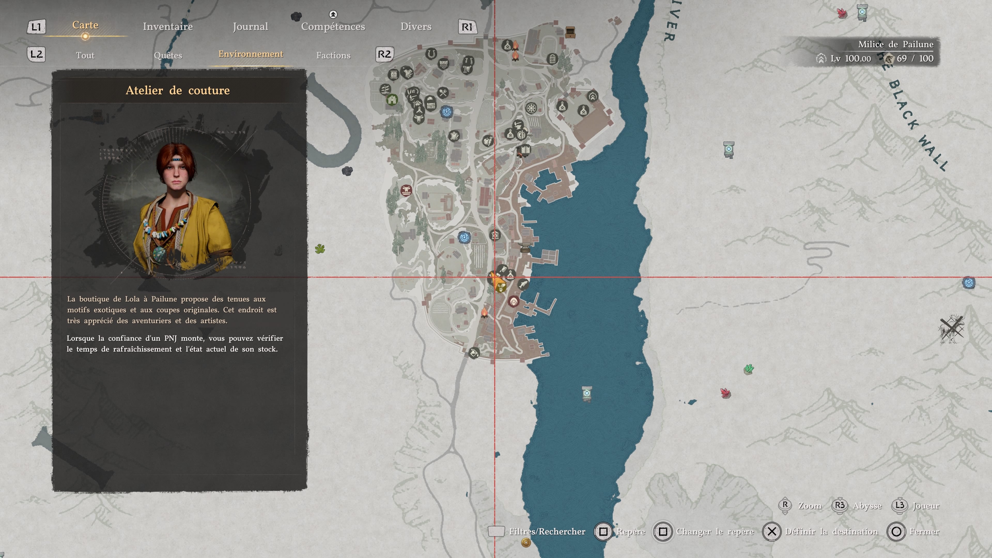Select the crossed-out creature icon
The image size is (992, 558).
coord(951,329)
